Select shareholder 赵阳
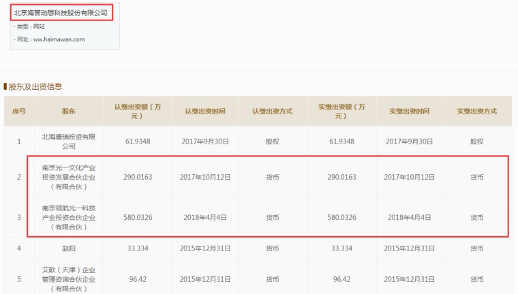Screen dimensions: 518x294 (69, 248)
